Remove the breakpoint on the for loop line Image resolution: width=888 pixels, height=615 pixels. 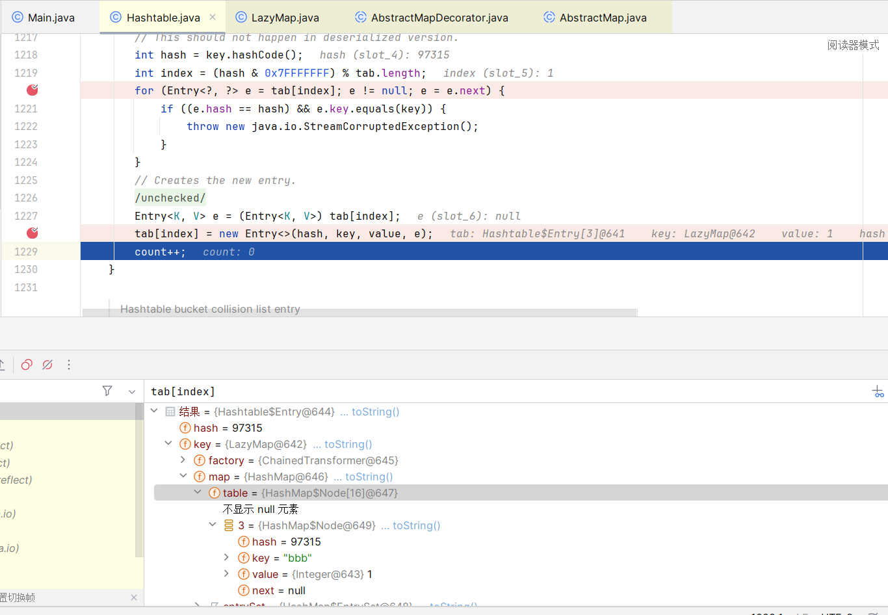[x=32, y=90]
